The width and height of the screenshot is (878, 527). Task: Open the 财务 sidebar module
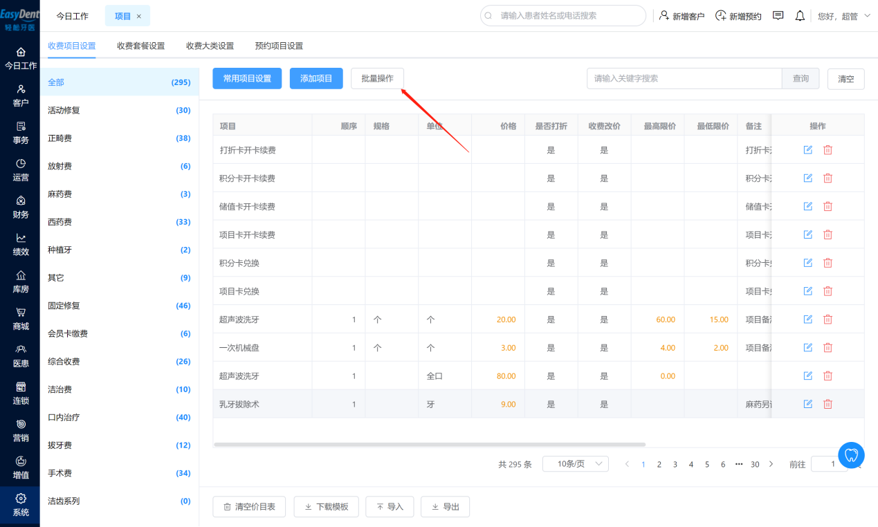pyautogui.click(x=21, y=208)
